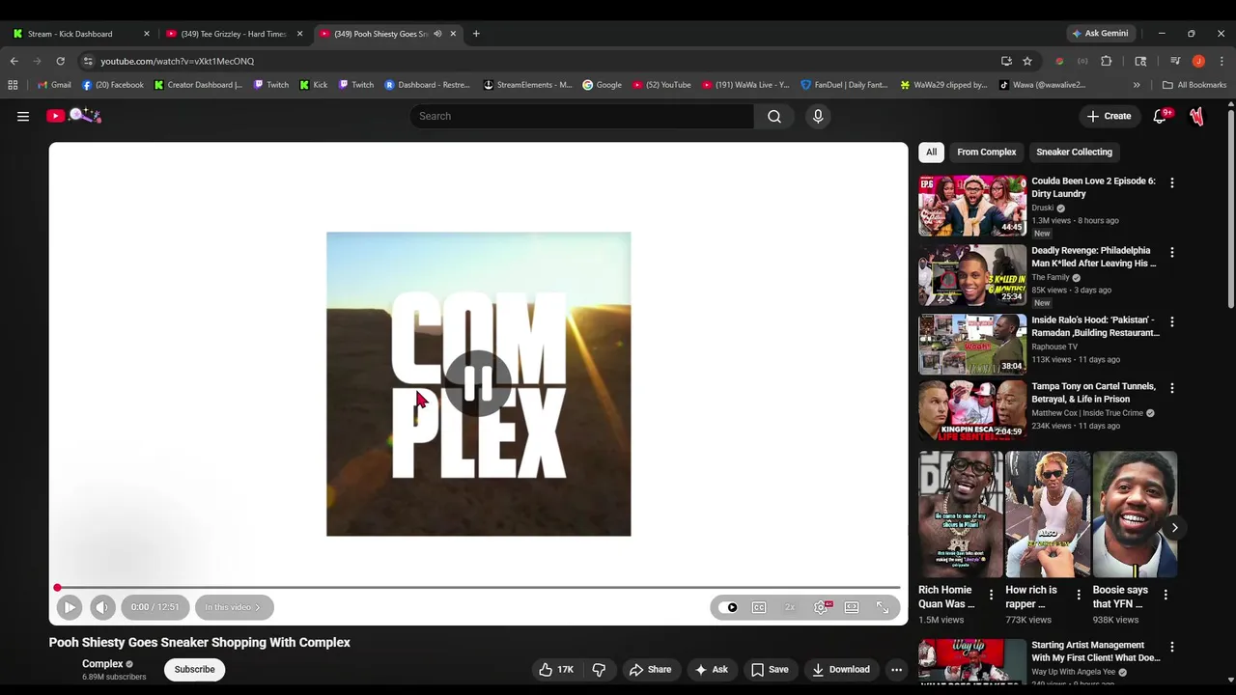Select the From Complex filter chip
Viewport: 1236px width, 695px height.
tap(986, 152)
